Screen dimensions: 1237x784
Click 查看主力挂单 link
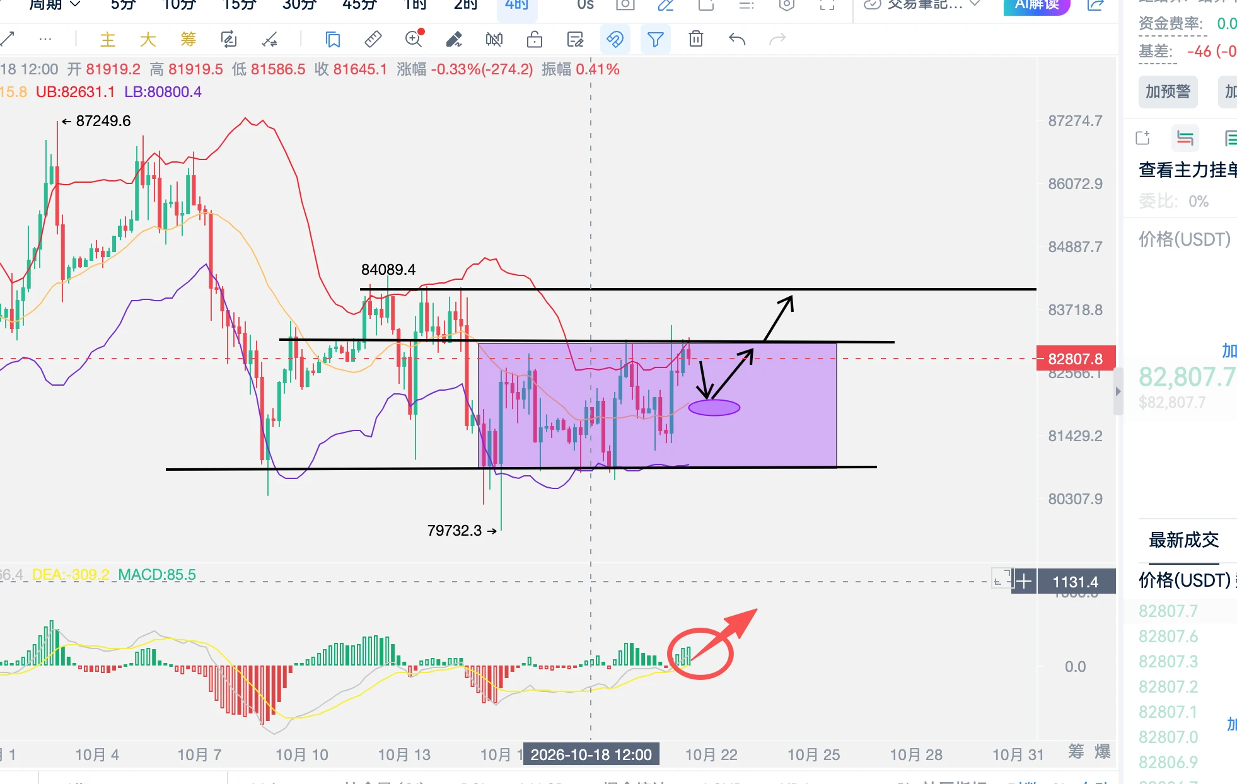[1188, 170]
